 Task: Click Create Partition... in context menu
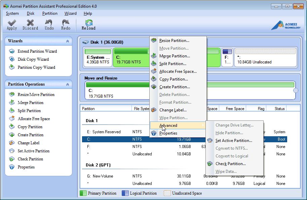pyautogui.click(x=178, y=87)
